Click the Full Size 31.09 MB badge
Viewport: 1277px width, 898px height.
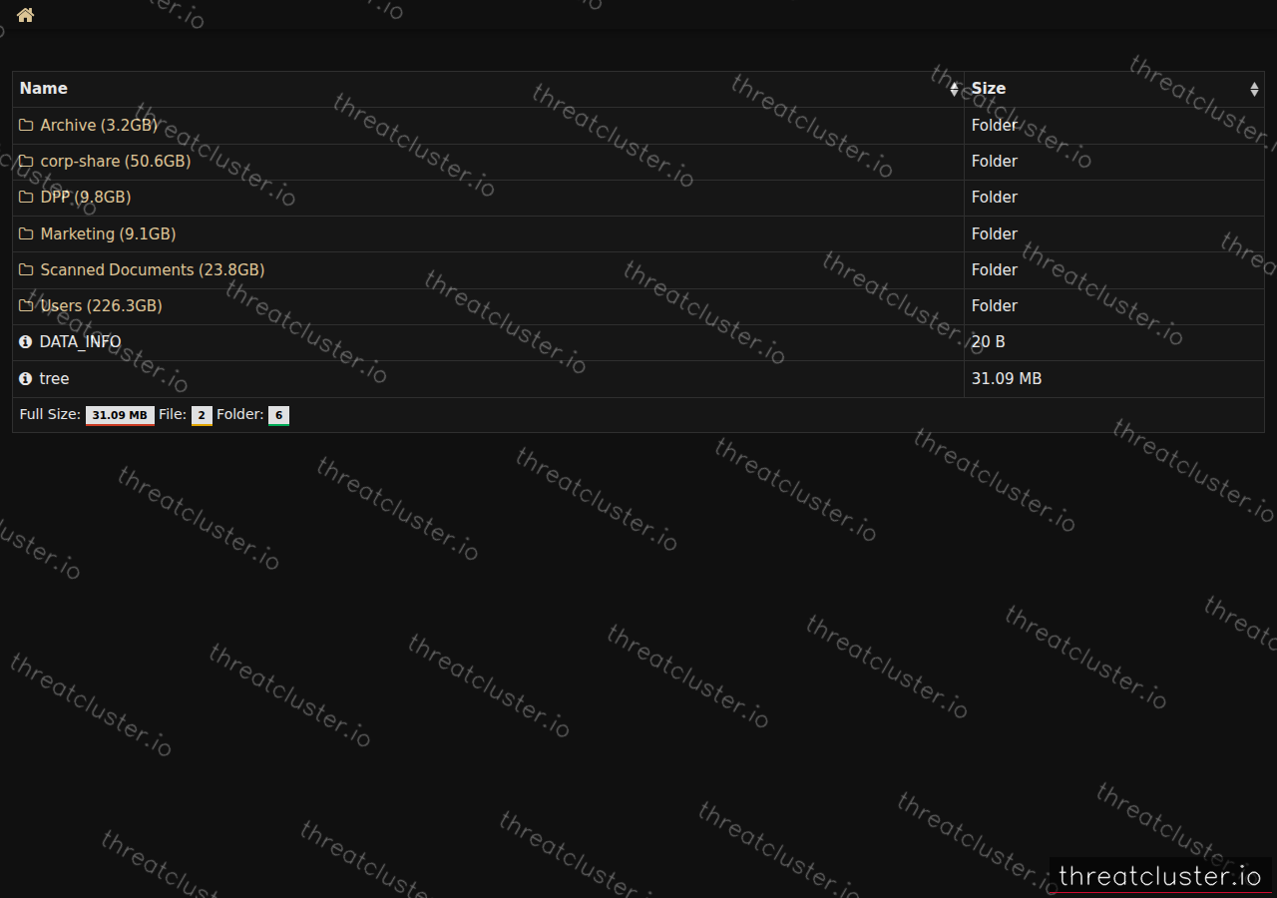(120, 415)
